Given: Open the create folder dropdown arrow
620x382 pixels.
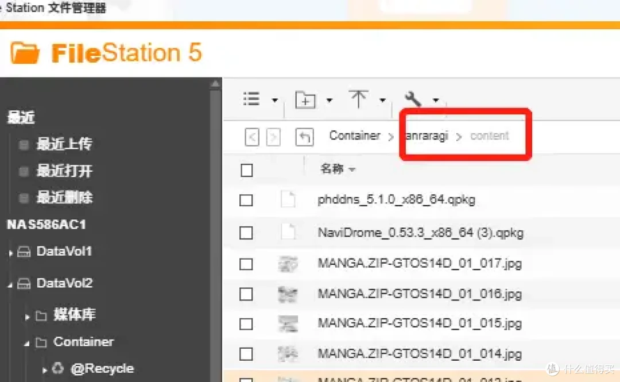Looking at the screenshot, I should [329, 100].
